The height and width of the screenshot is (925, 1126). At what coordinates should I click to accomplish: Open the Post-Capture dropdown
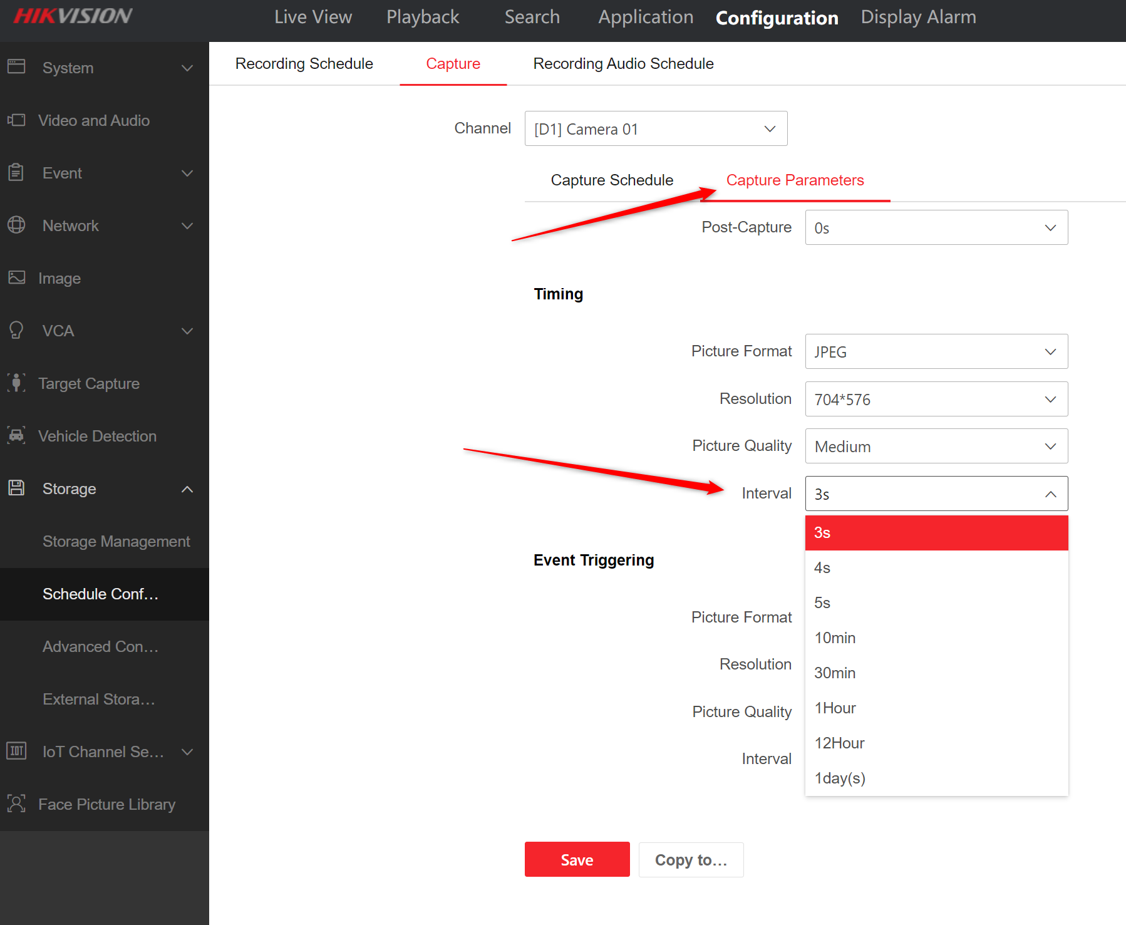pos(936,227)
